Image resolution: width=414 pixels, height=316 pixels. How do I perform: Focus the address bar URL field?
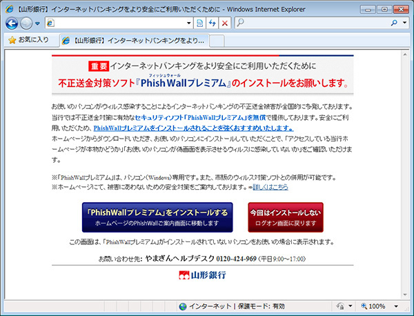click(120, 23)
